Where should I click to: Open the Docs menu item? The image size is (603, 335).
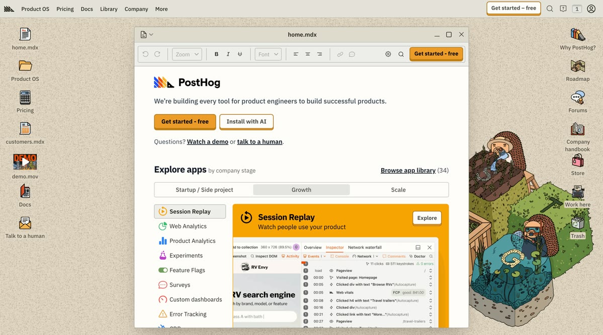point(87,9)
